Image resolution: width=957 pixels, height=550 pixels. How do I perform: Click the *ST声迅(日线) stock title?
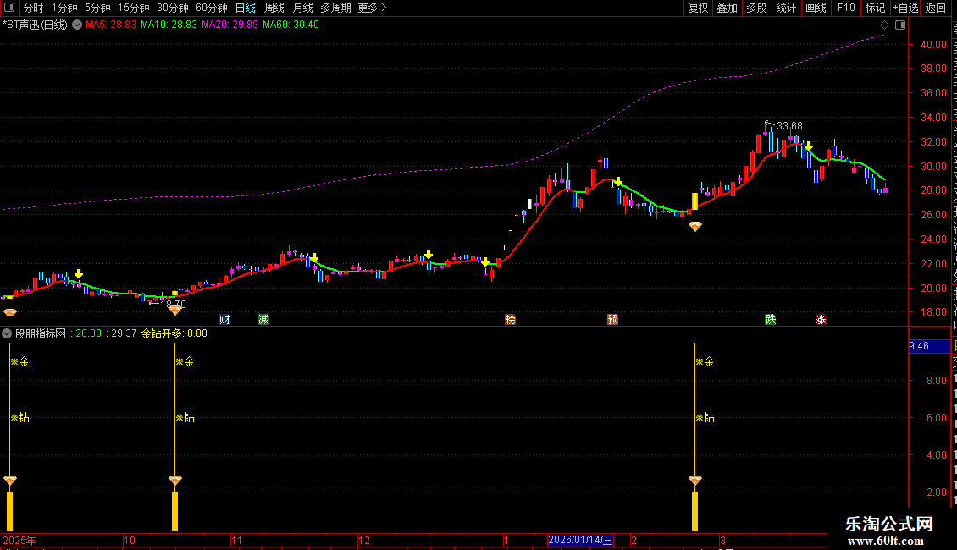pos(35,25)
